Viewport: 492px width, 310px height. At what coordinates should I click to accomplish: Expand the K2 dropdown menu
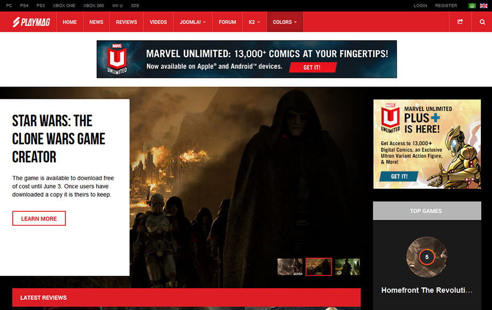(x=255, y=22)
